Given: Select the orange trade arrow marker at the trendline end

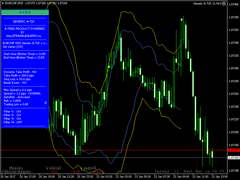Looking at the screenshot, I should click(181, 19).
